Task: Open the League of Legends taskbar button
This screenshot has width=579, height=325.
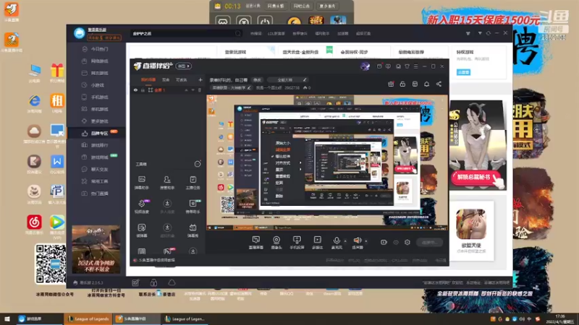Action: 89,318
